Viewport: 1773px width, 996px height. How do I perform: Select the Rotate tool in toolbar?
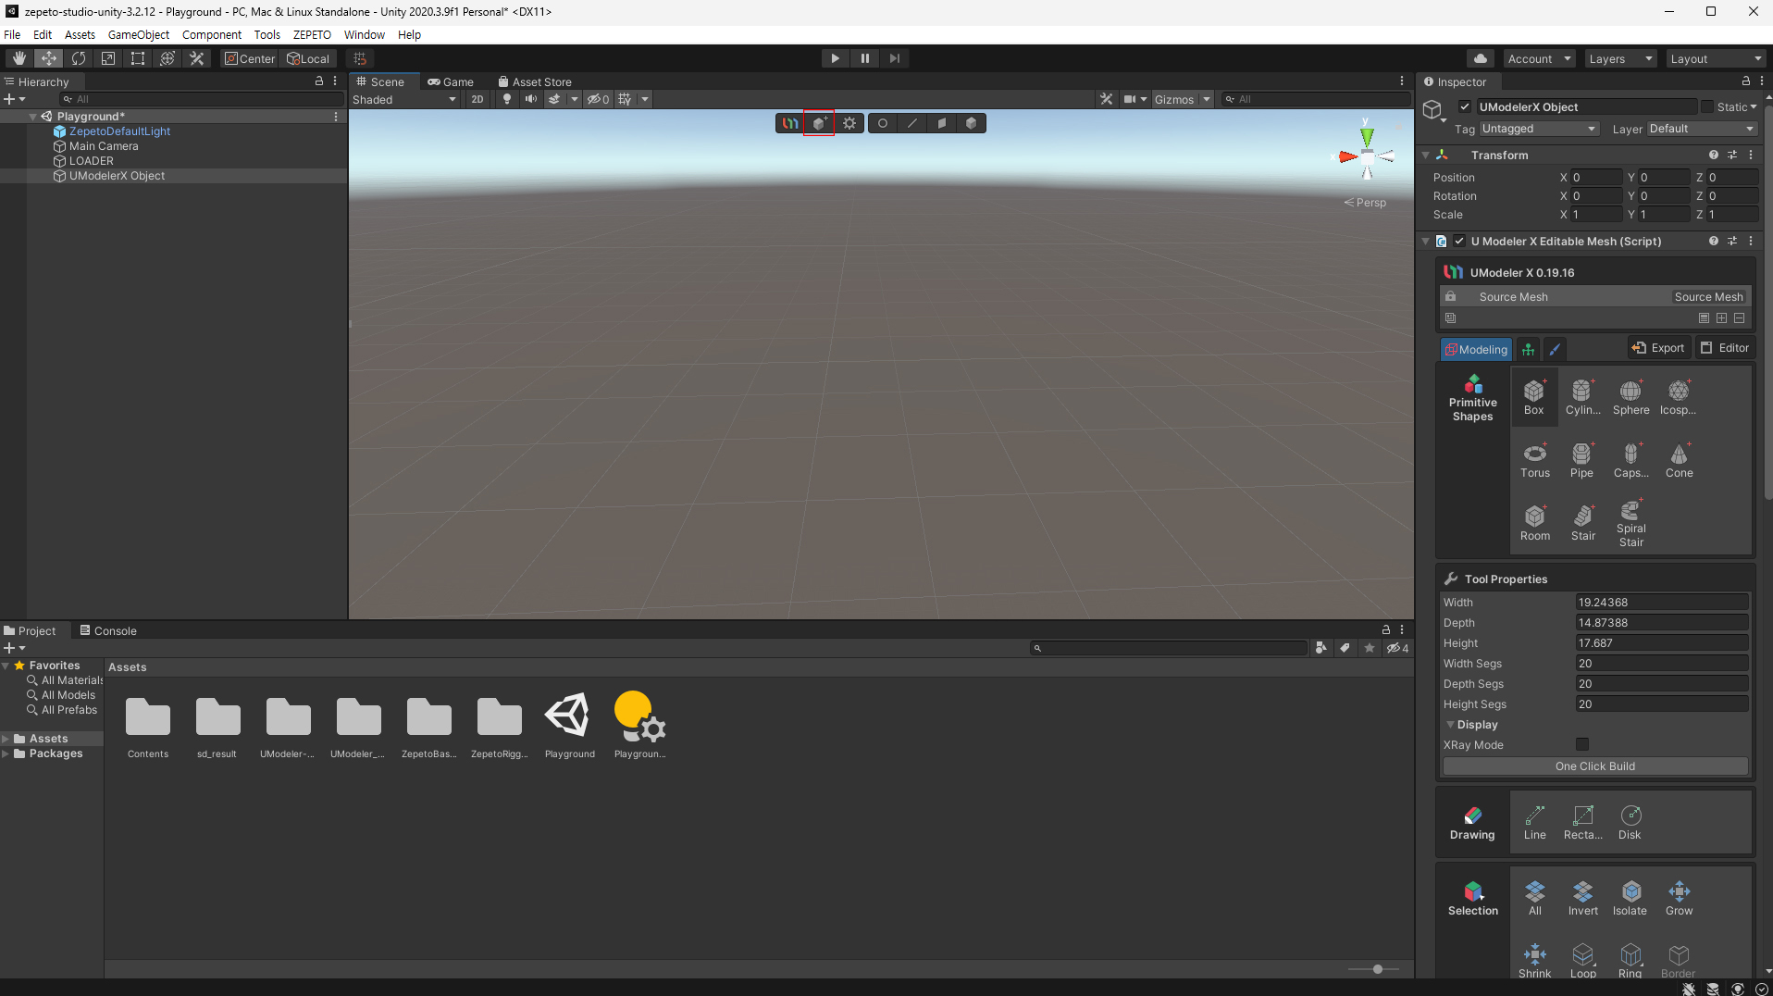79,58
